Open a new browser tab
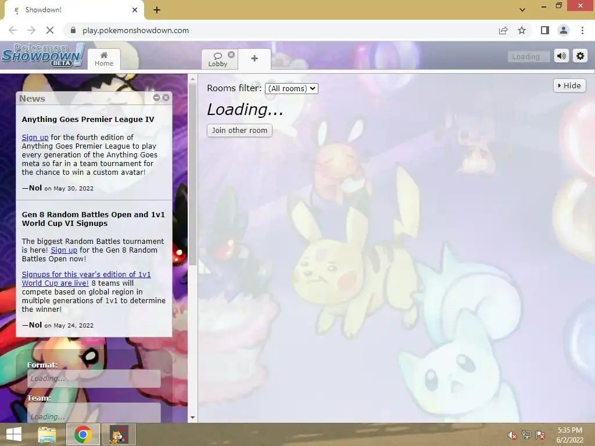 [x=157, y=10]
